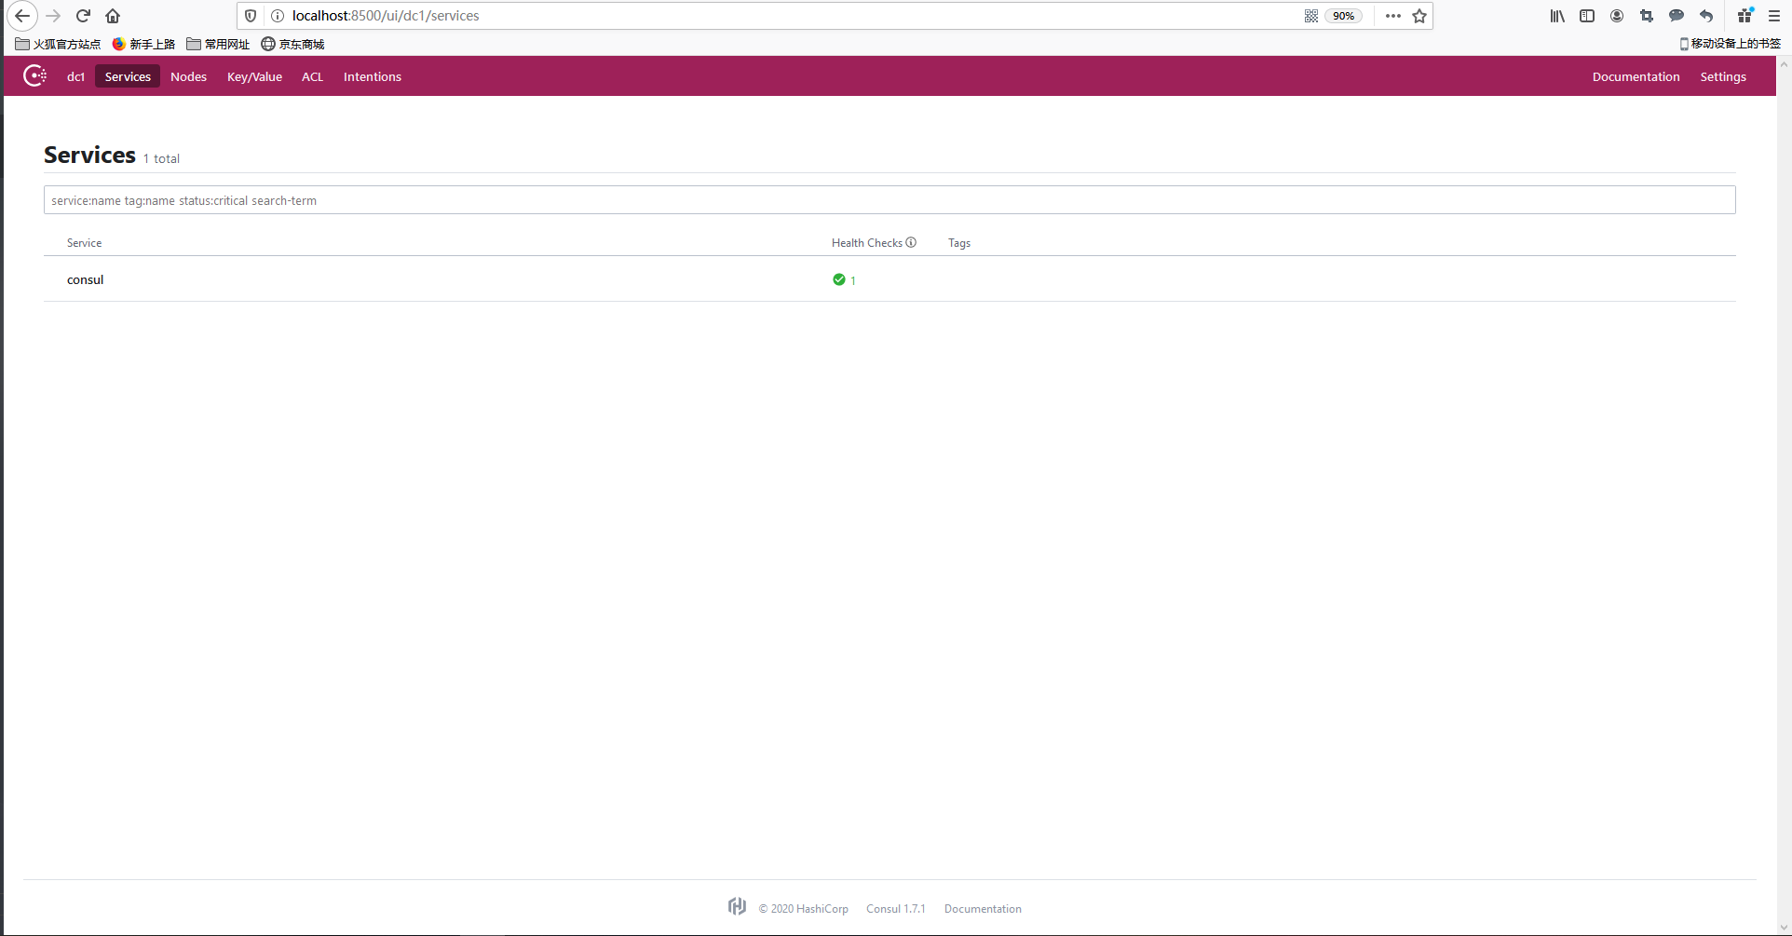Open the 京东商城 bookmark
The height and width of the screenshot is (936, 1792).
292,44
